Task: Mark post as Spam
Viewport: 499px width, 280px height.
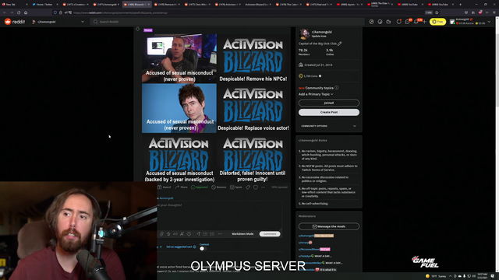Action: click(x=236, y=187)
